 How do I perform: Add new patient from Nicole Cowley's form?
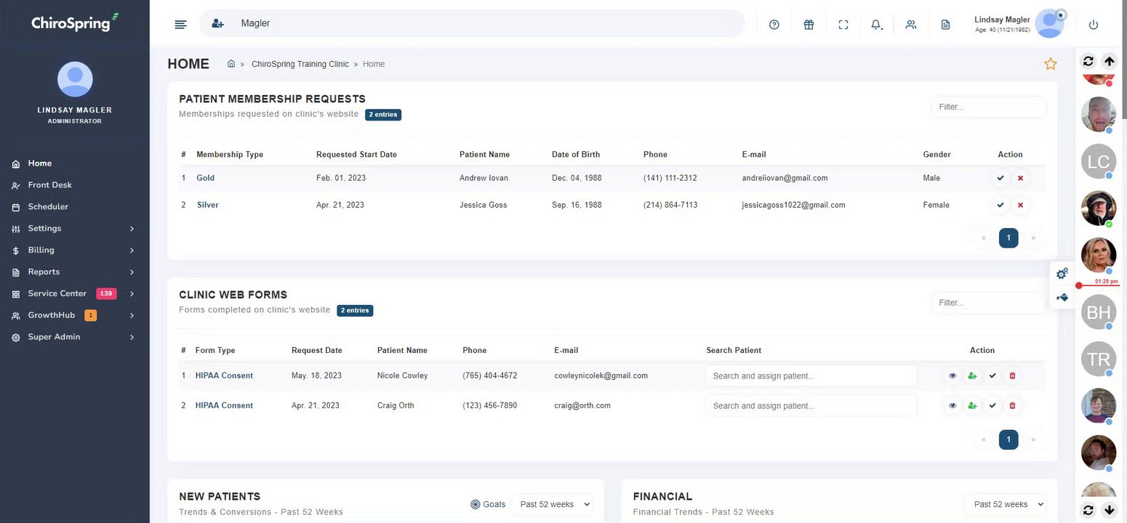pos(972,376)
